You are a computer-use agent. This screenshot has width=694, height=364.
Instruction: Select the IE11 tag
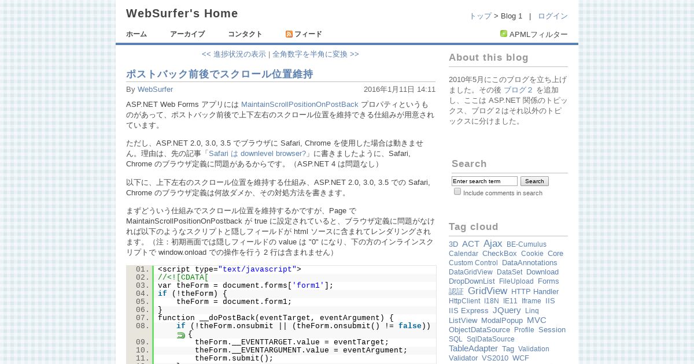pyautogui.click(x=510, y=301)
